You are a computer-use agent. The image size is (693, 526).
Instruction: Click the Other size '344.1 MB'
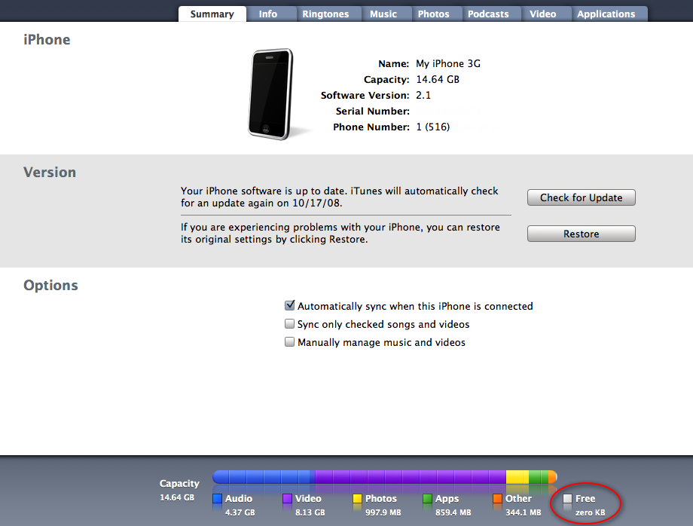coord(524,512)
